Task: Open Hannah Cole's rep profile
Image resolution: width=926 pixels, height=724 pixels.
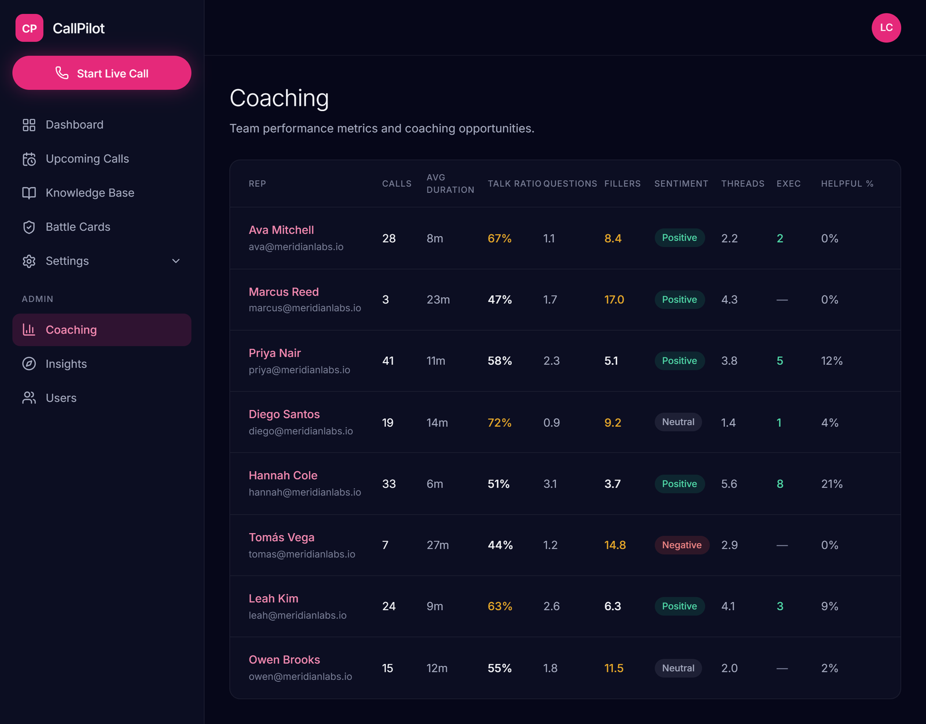Action: 283,476
